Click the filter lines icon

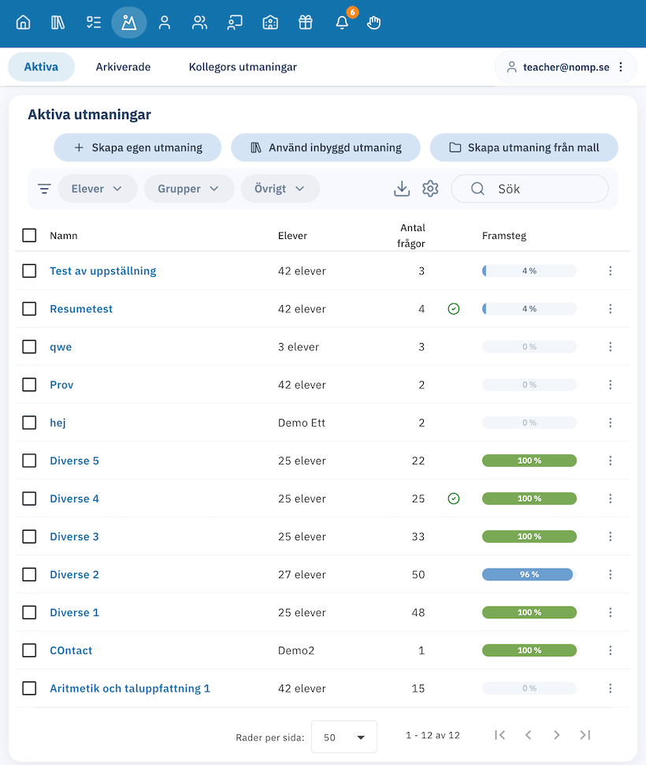click(x=44, y=188)
